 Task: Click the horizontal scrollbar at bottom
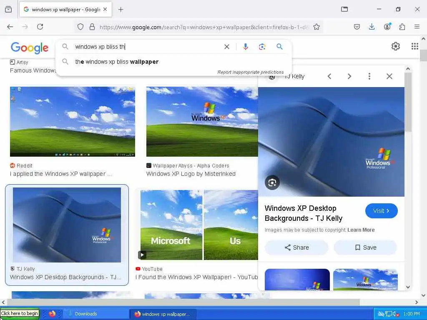(x=183, y=302)
